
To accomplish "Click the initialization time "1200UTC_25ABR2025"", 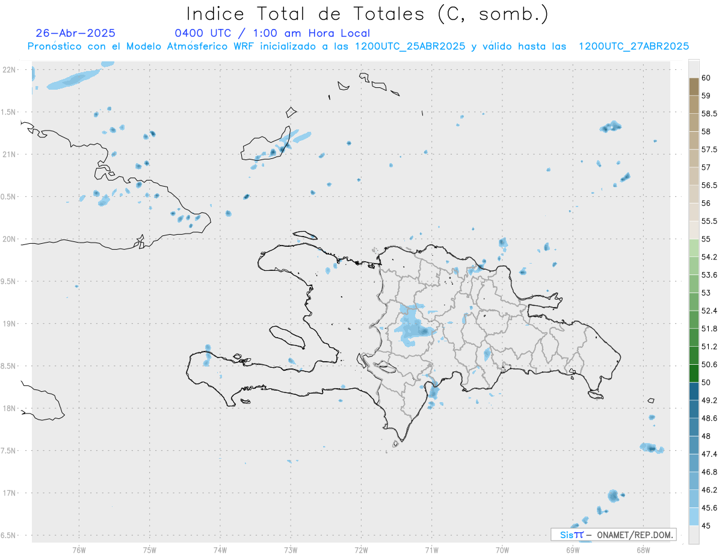I will pyautogui.click(x=410, y=46).
